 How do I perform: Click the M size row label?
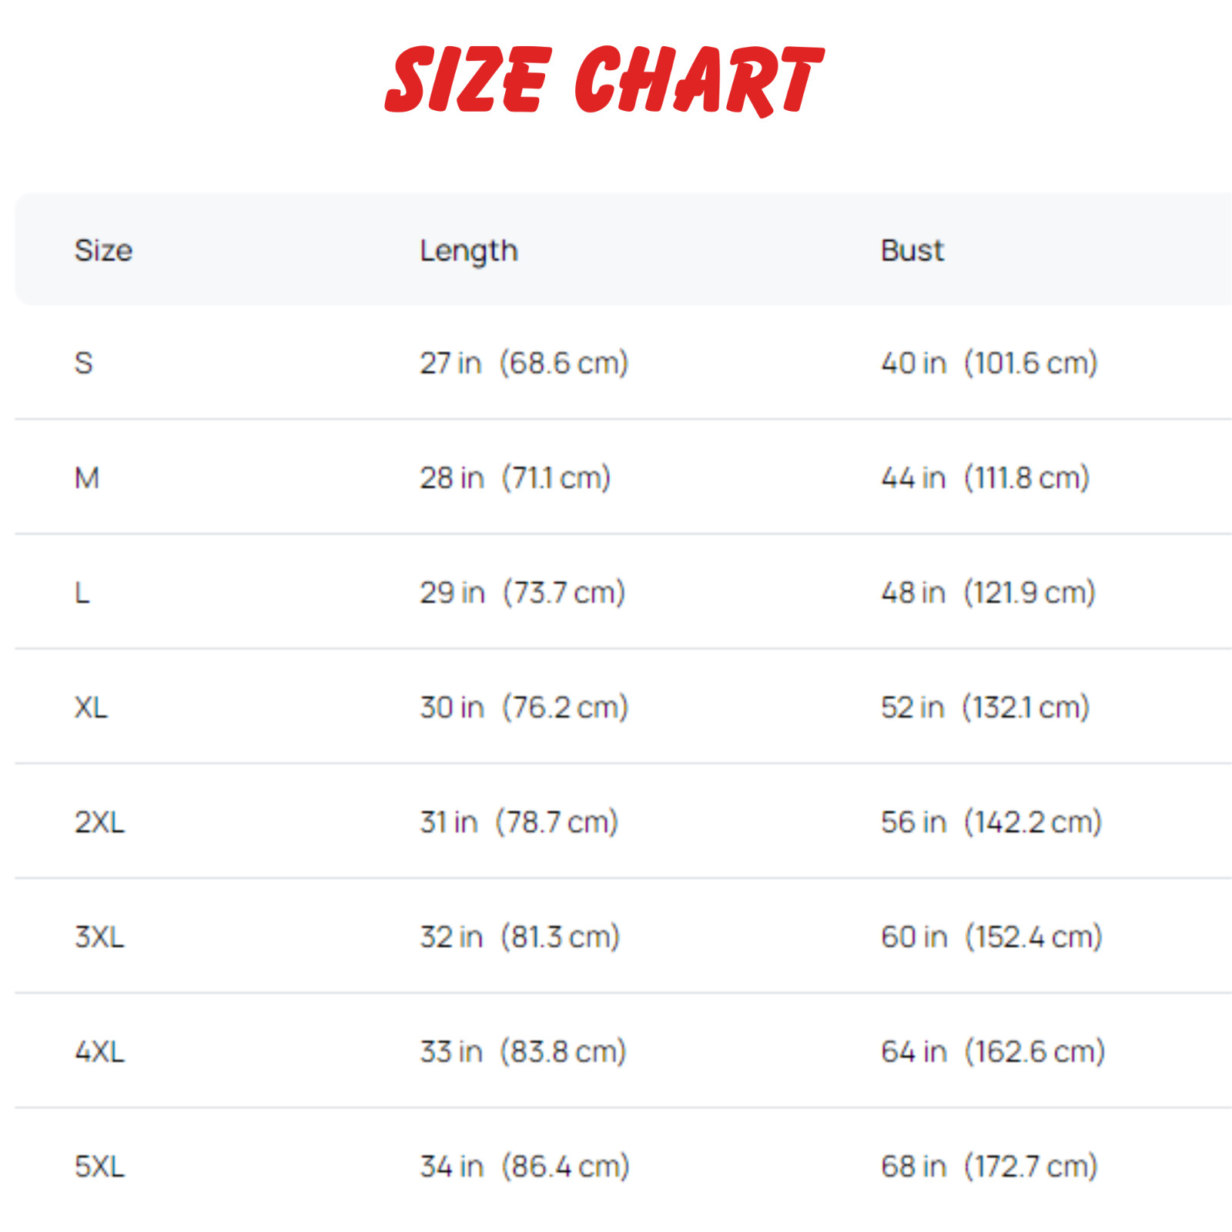[x=87, y=478]
